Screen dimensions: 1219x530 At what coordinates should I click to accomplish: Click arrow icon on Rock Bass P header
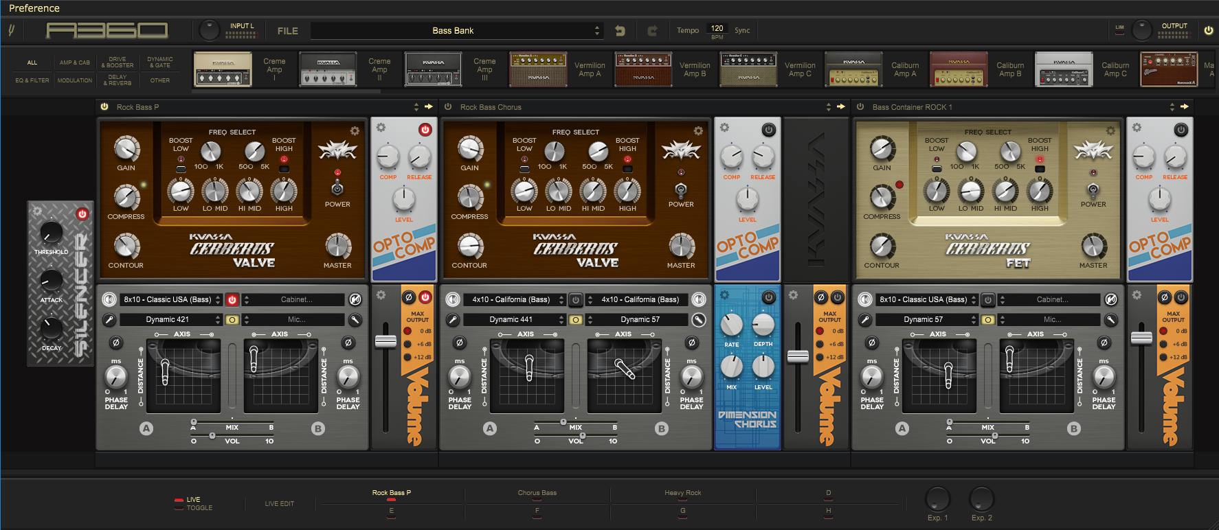pyautogui.click(x=429, y=107)
